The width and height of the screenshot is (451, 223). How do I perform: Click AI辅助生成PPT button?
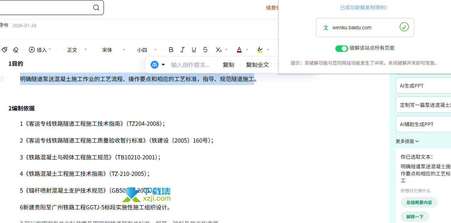click(x=423, y=124)
